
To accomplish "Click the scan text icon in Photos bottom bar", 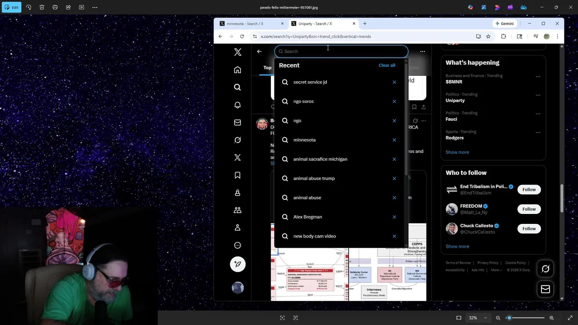I will (296, 318).
